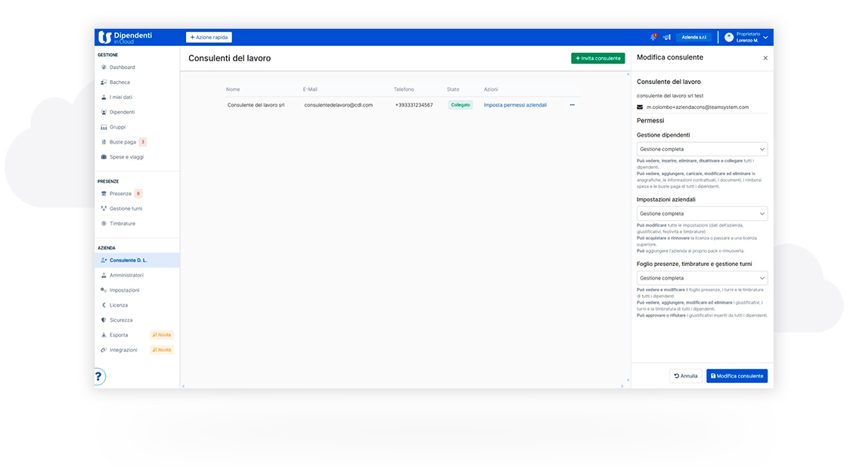Image resolution: width=850 pixels, height=467 pixels.
Task: Click the table's vertical scrollbar
Action: coord(628,227)
